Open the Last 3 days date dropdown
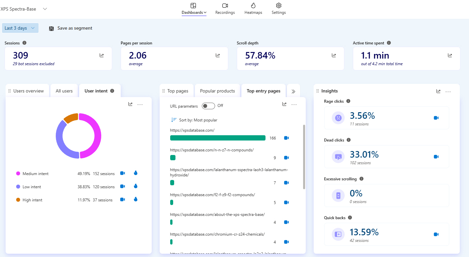This screenshot has height=257, width=469. point(20,28)
